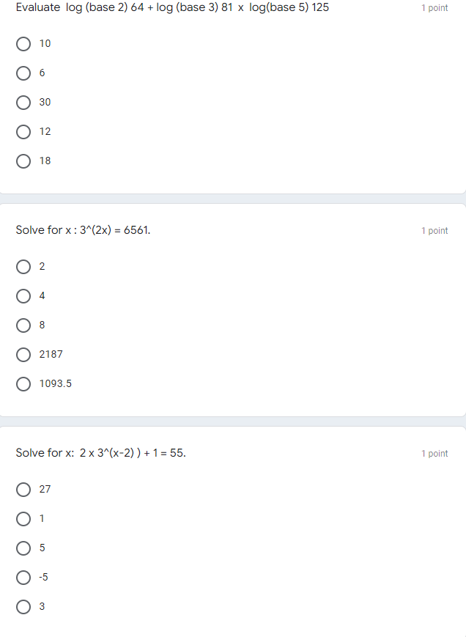Image resolution: width=466 pixels, height=637 pixels.
Task: Choose 2187 for the second question
Action: click(23, 354)
